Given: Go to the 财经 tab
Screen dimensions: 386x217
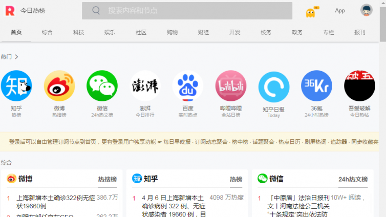Looking at the screenshot, I should click(204, 32).
